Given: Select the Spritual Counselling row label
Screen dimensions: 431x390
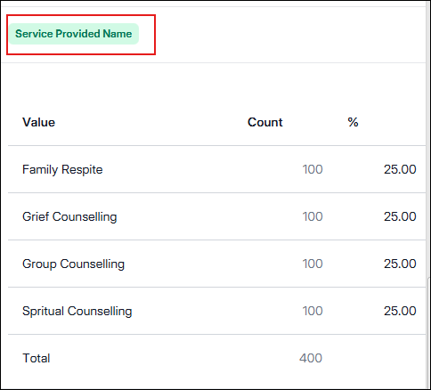Looking at the screenshot, I should point(77,311).
